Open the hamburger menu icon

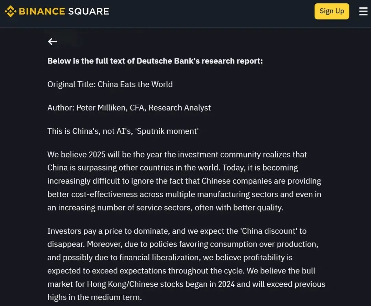[x=363, y=11]
